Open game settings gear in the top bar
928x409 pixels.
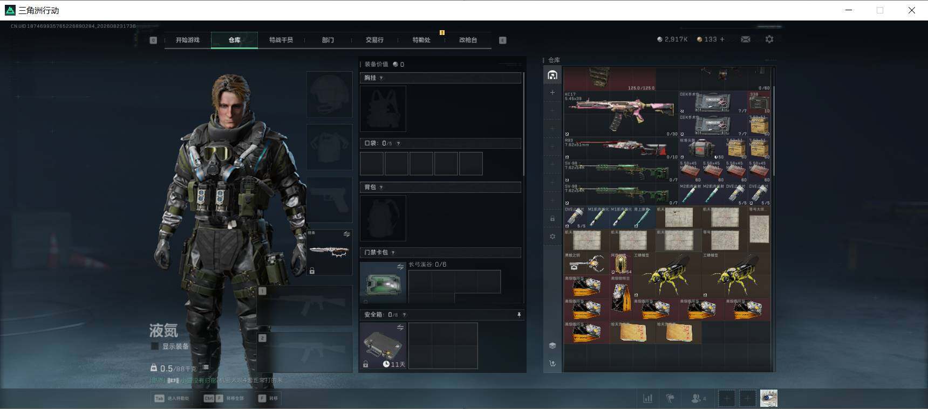(x=769, y=39)
